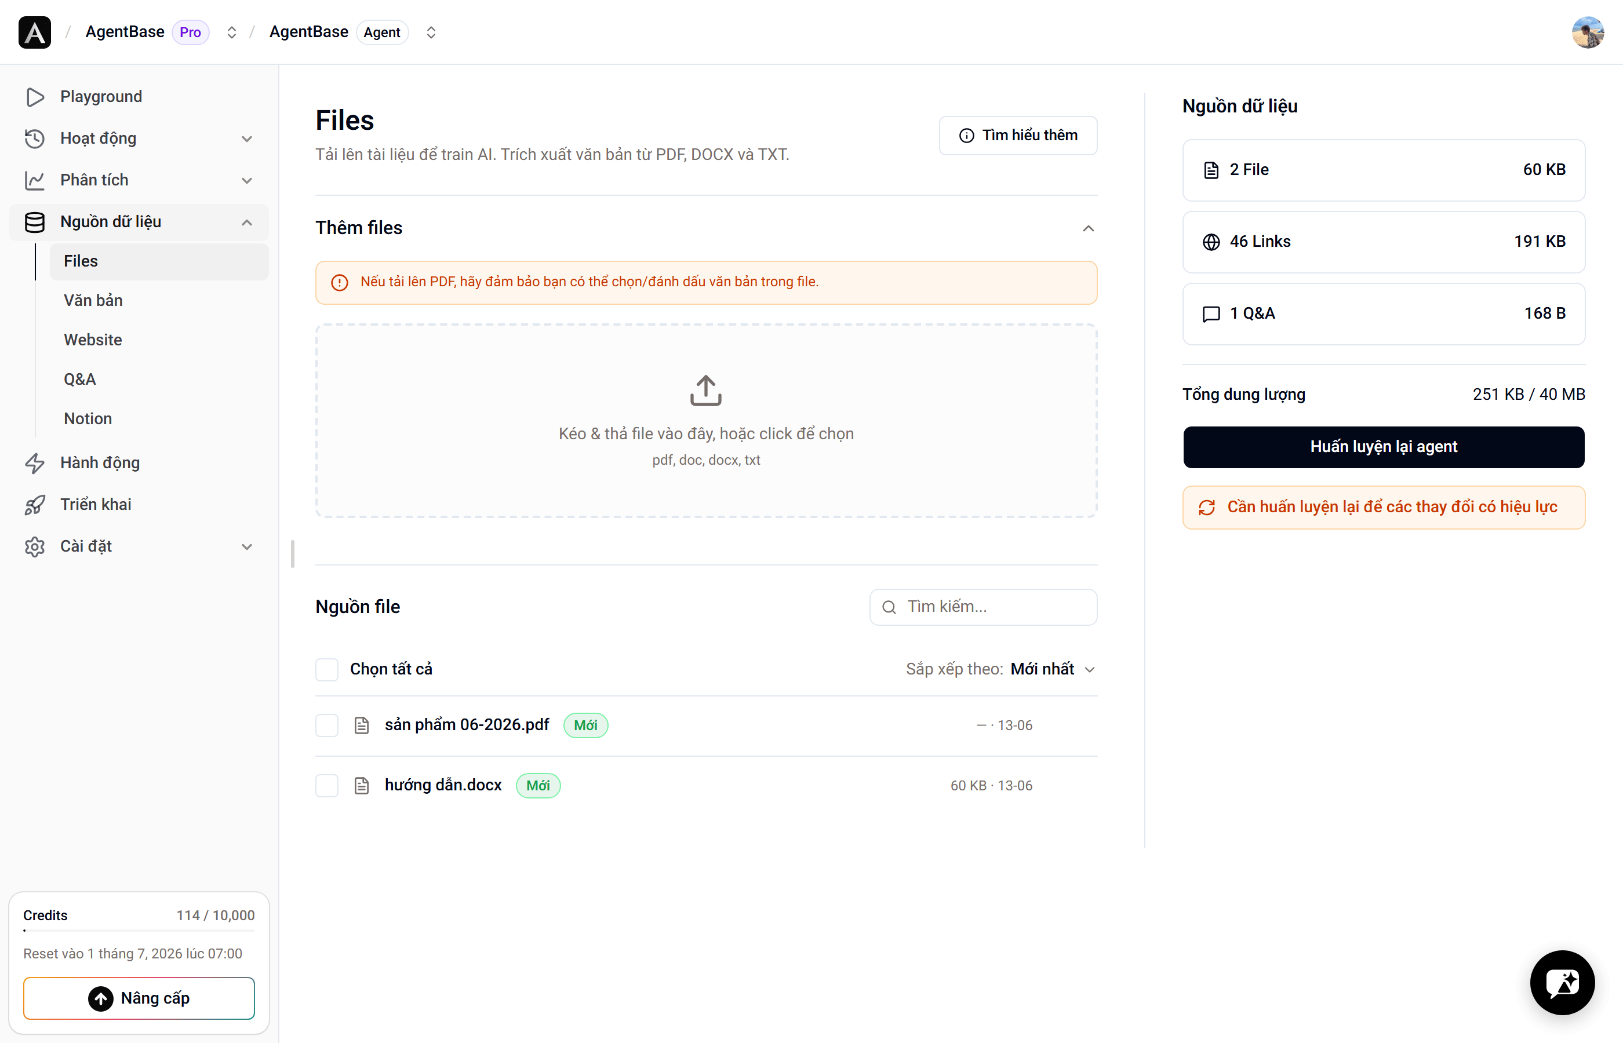Click the Tìm hiểu thêm button

coord(1017,136)
